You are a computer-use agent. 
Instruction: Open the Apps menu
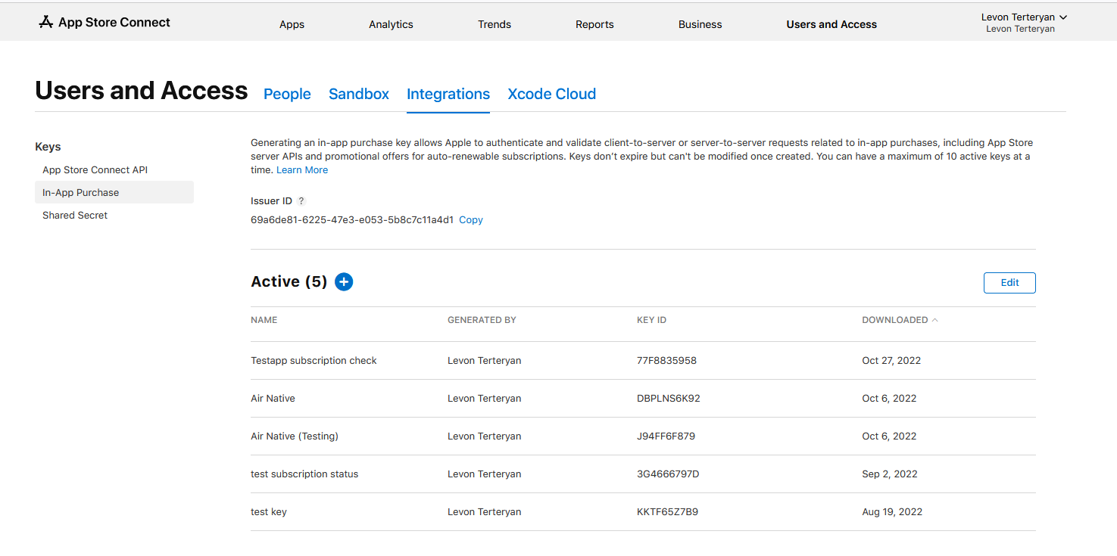coord(292,24)
